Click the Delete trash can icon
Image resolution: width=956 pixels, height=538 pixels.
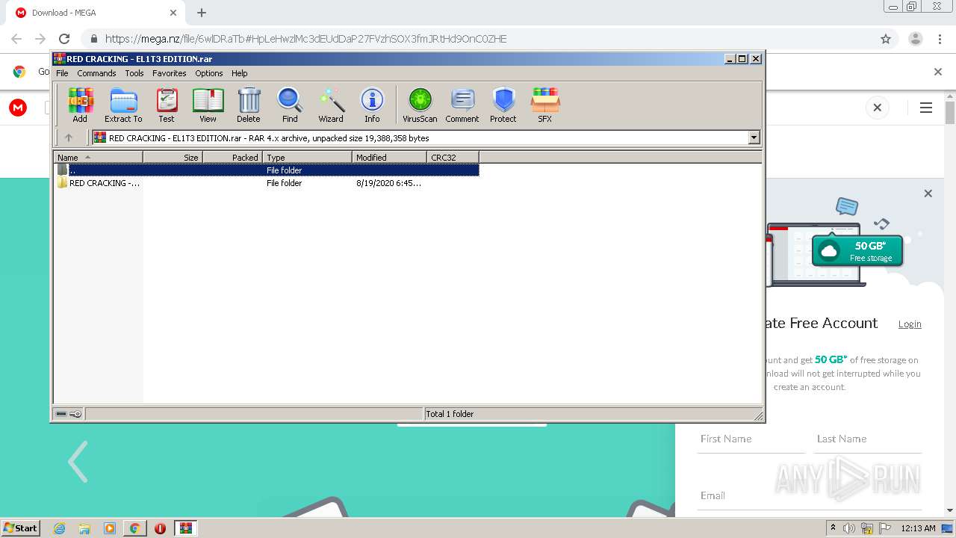pyautogui.click(x=249, y=105)
